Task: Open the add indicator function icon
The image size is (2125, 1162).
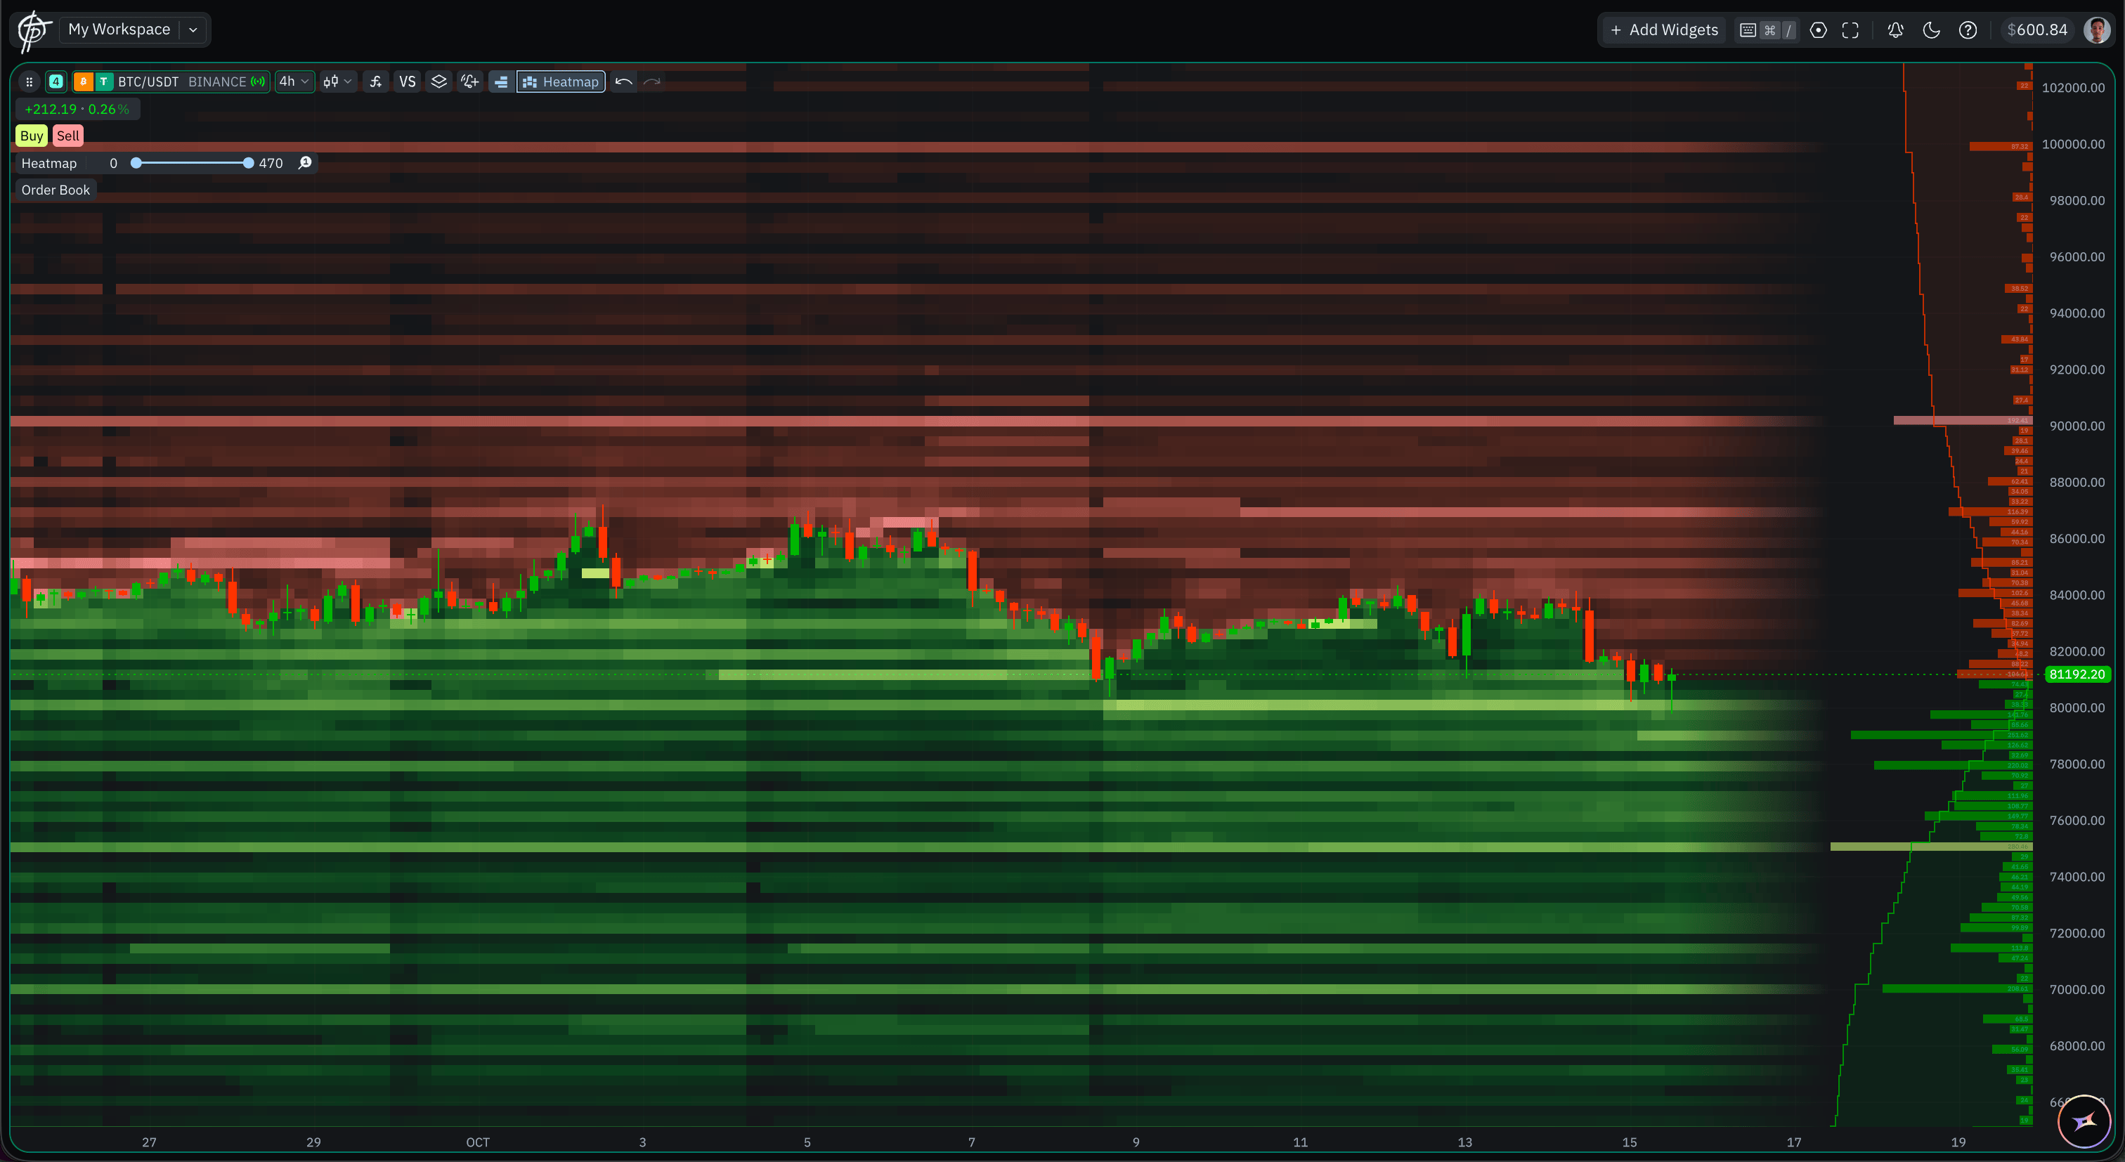Action: point(375,81)
